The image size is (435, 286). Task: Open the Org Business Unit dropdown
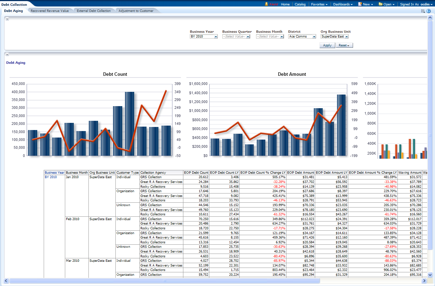pos(346,37)
